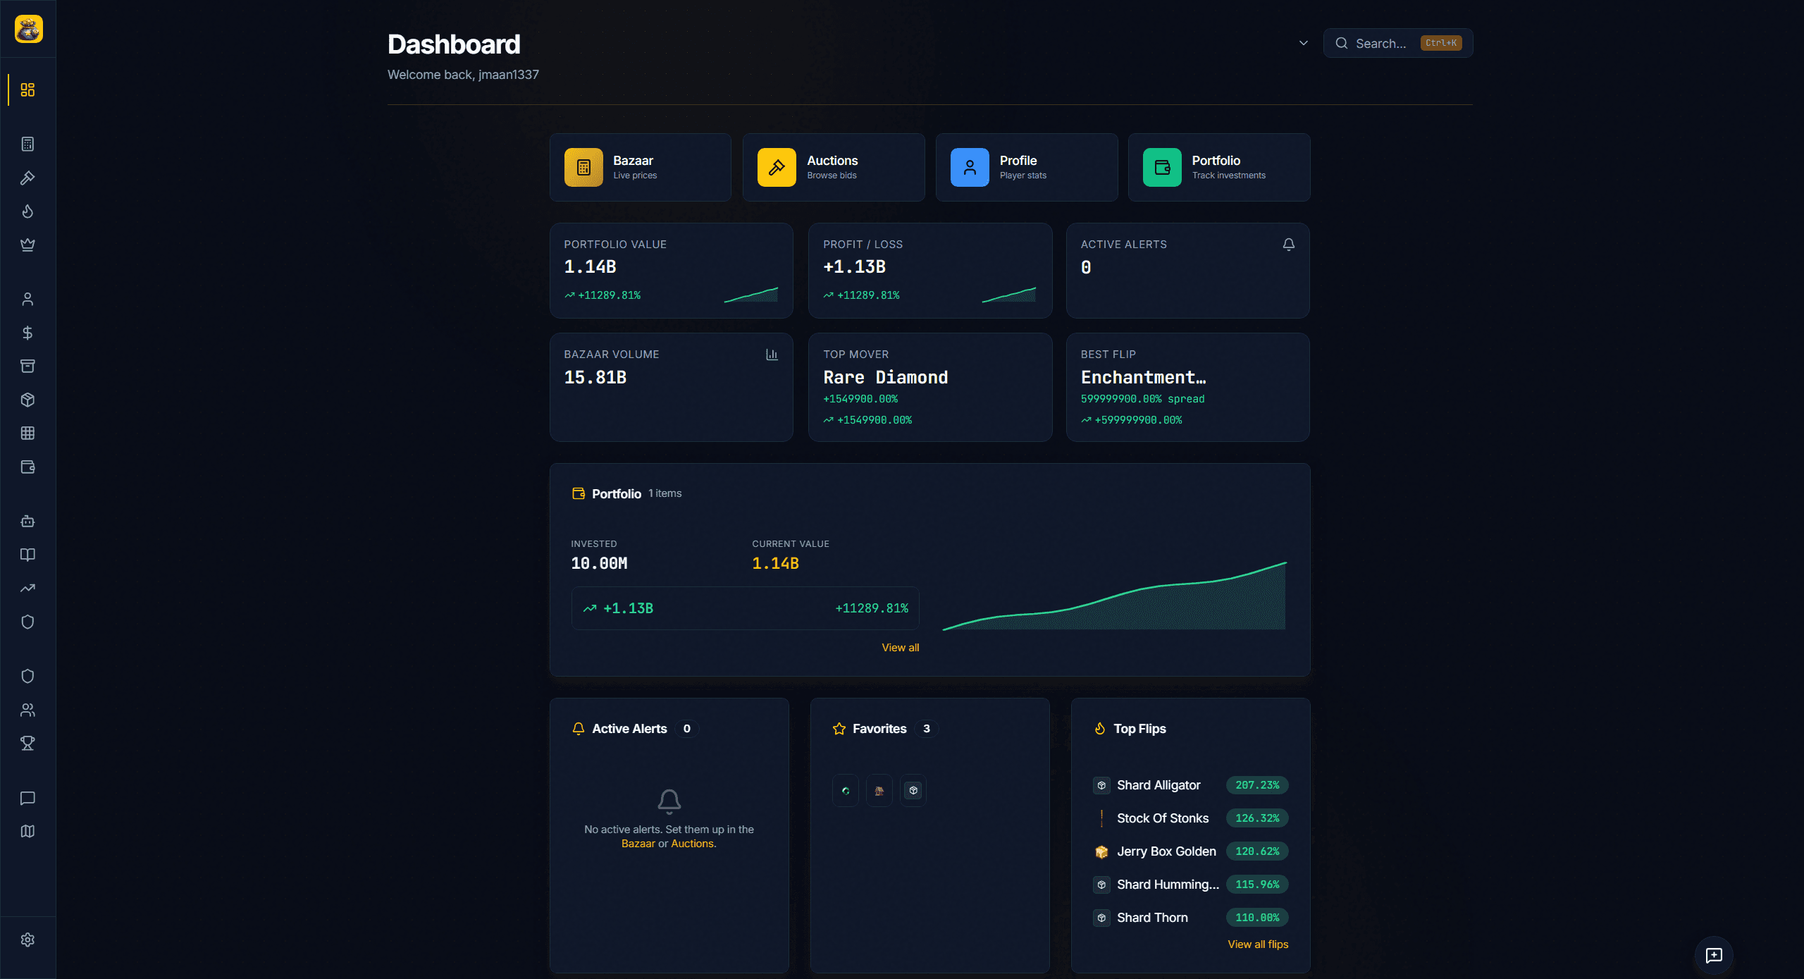Expand the chevron next to the search bar

(x=1302, y=43)
